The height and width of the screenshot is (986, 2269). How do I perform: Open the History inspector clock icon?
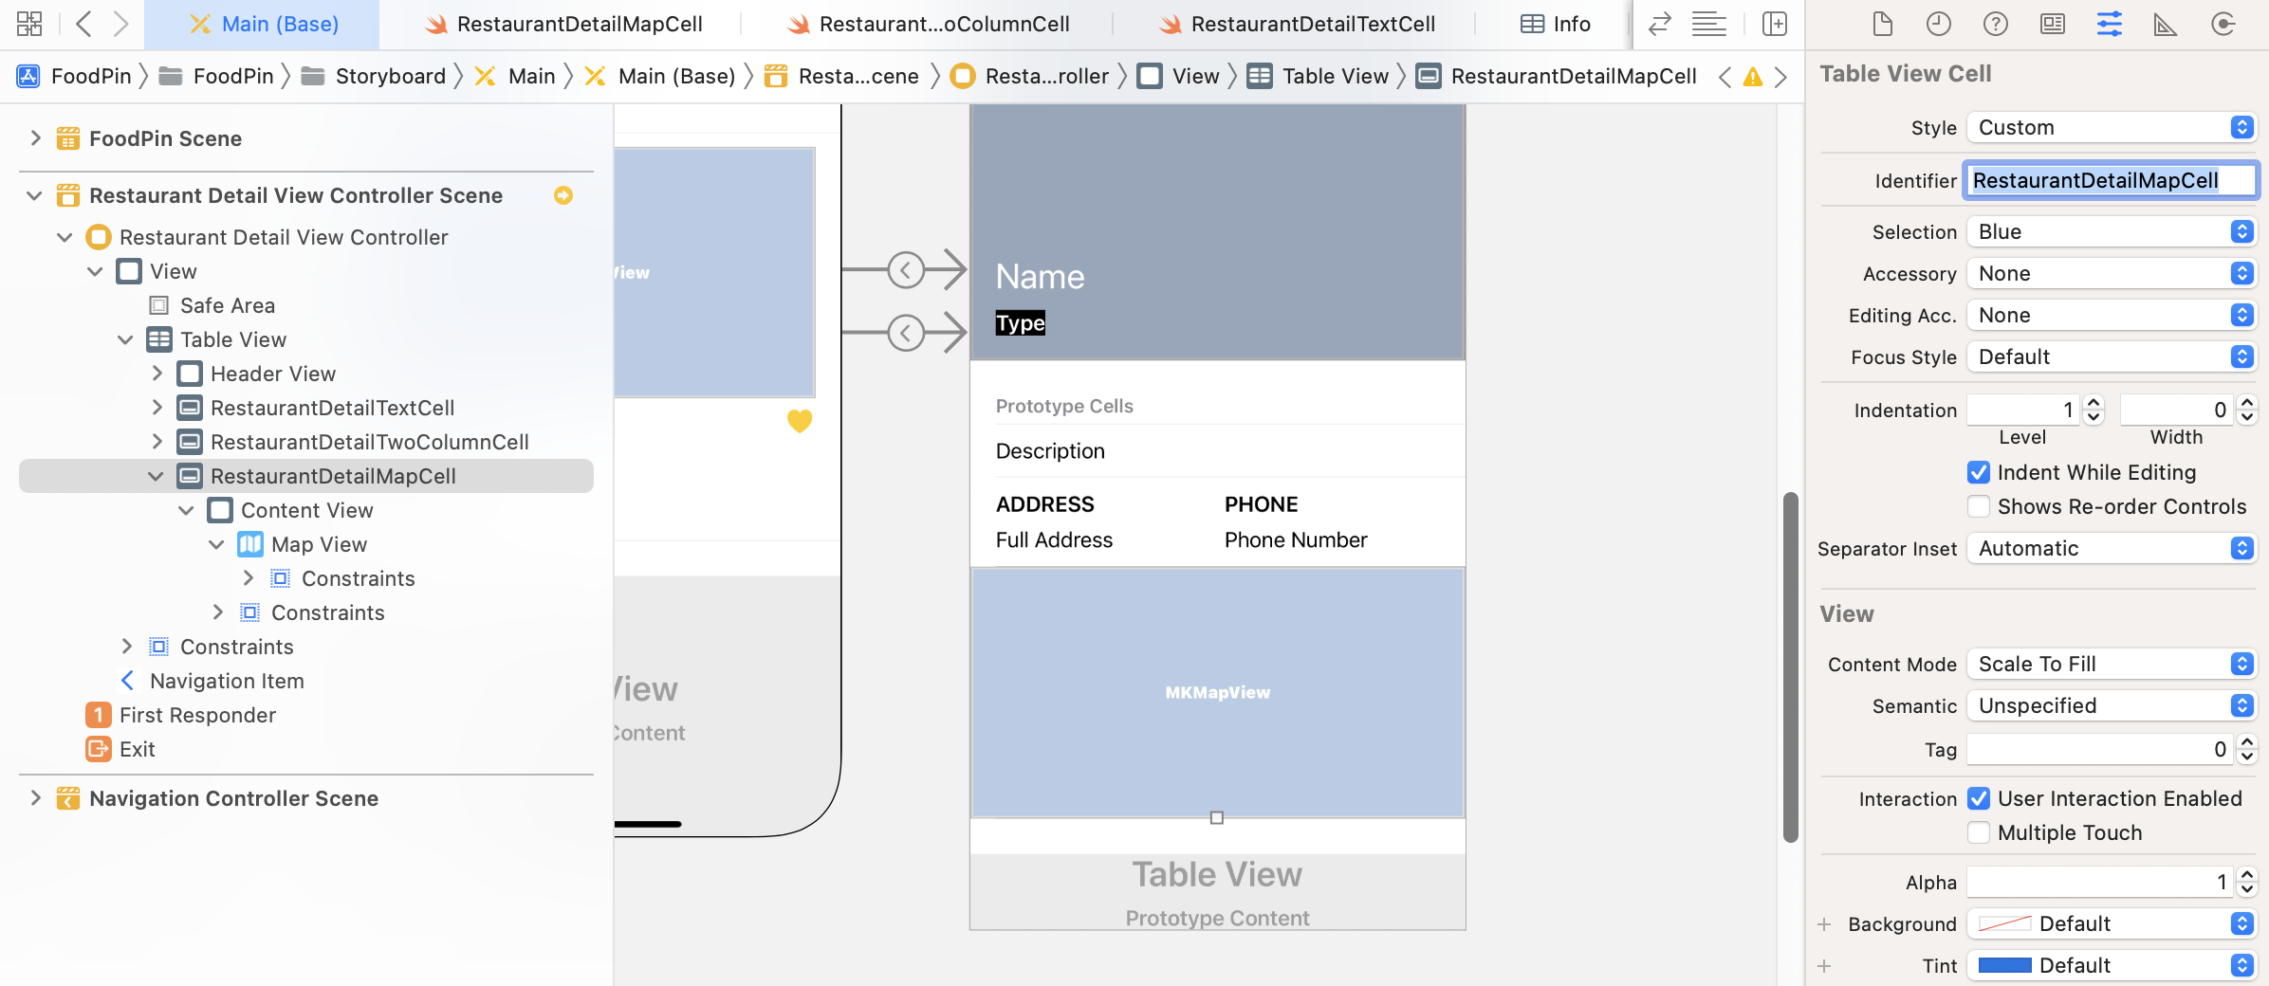1938,24
